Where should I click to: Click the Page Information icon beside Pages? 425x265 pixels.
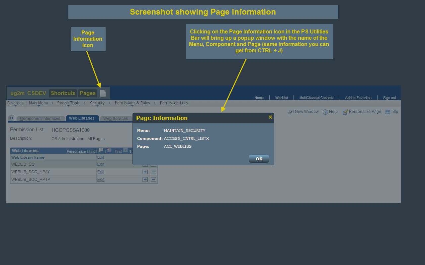(103, 93)
